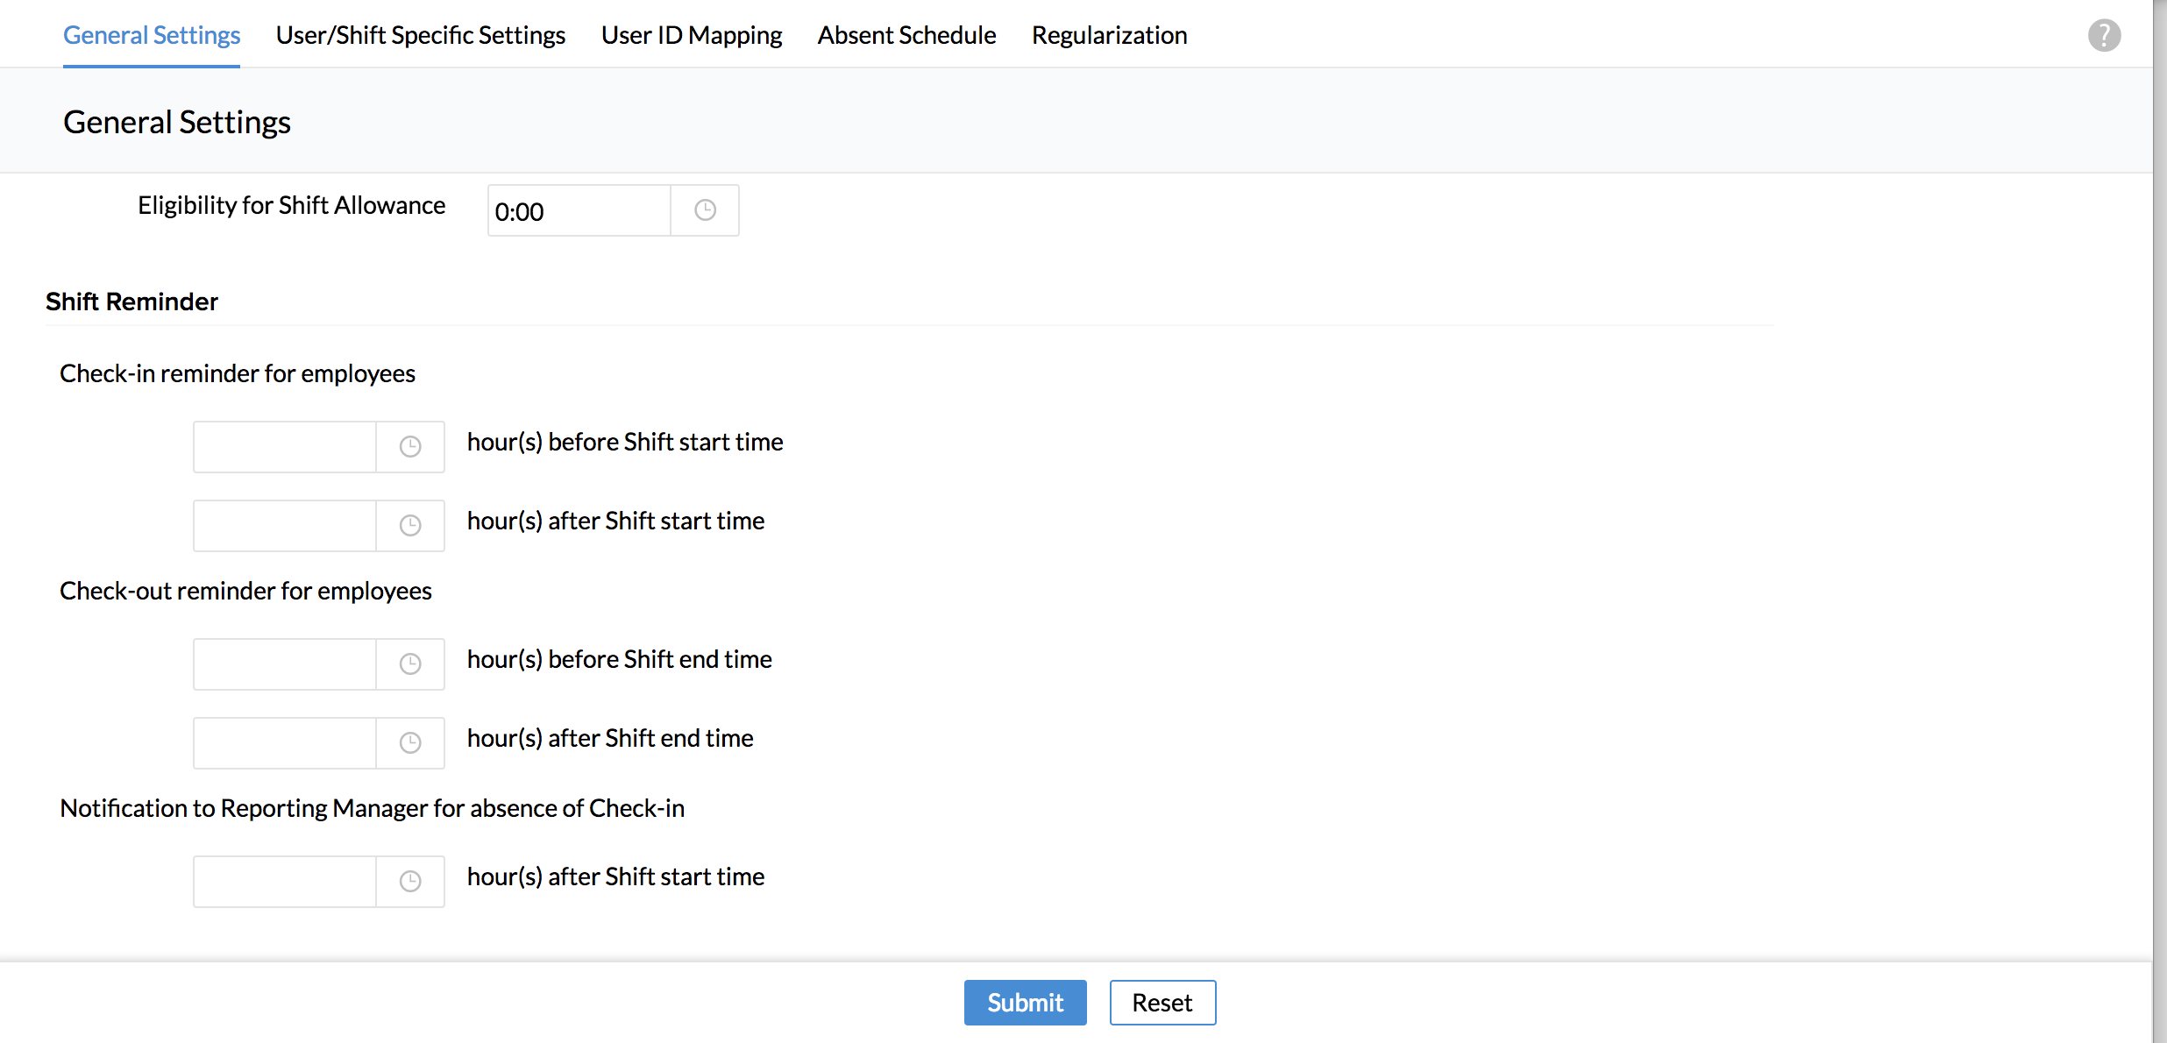The image size is (2167, 1043).
Task: Click clock icon for check-in reminder after Shift start
Action: [x=409, y=526]
